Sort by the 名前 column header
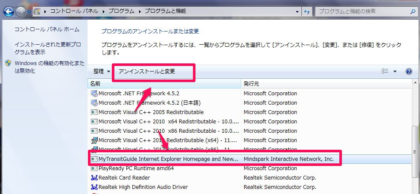The image size is (420, 194). [x=95, y=83]
